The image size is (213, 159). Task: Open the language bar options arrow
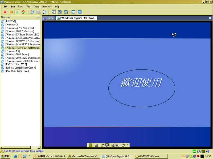128,145
